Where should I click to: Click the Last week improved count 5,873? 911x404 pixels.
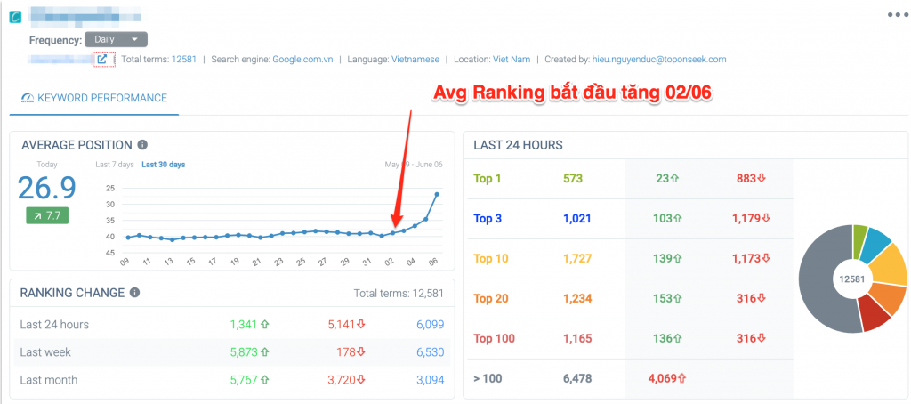click(x=243, y=352)
